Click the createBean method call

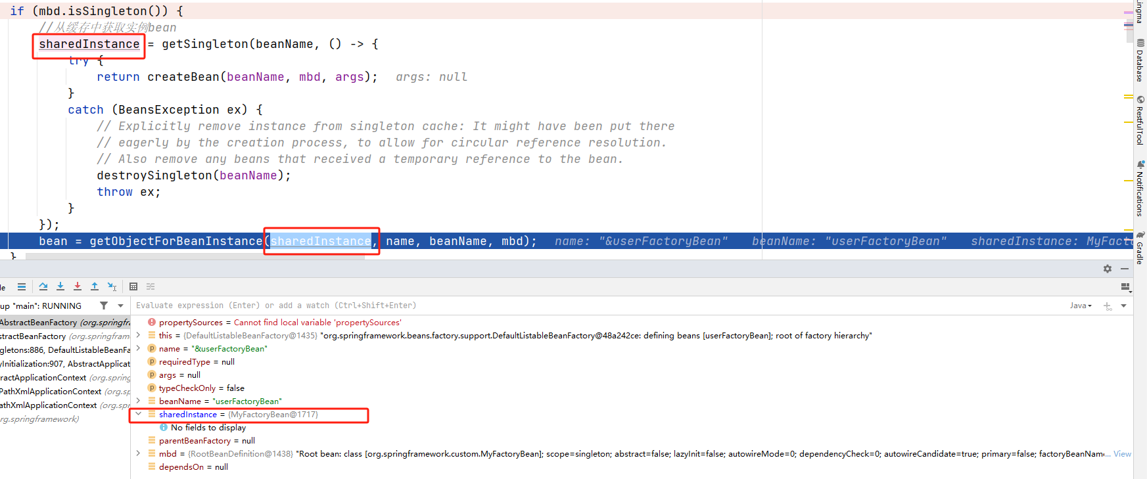point(183,77)
